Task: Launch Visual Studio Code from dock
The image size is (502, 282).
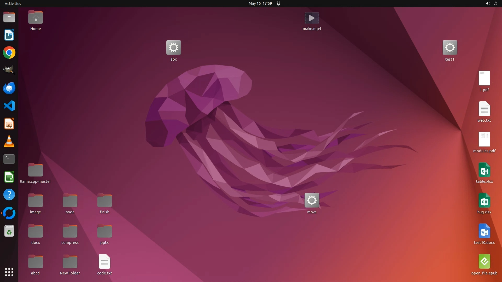Action: 9,106
